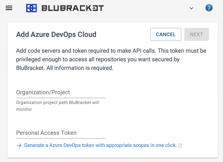Focus the Organization/Project input field
The width and height of the screenshot is (223, 162).
click(x=61, y=93)
